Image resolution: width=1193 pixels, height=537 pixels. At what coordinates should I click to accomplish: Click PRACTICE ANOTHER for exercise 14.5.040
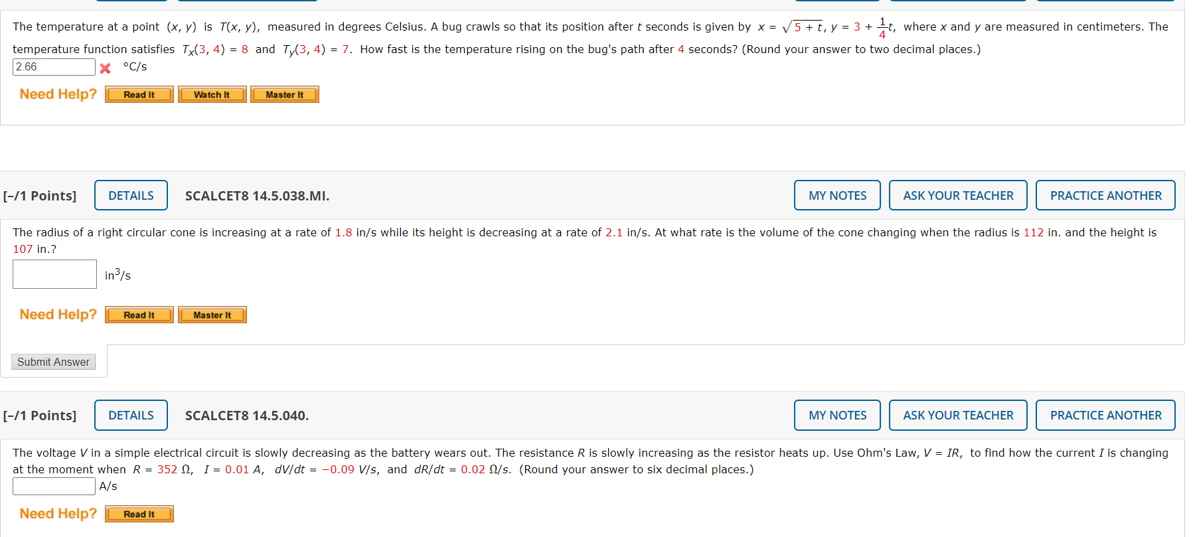(1105, 415)
